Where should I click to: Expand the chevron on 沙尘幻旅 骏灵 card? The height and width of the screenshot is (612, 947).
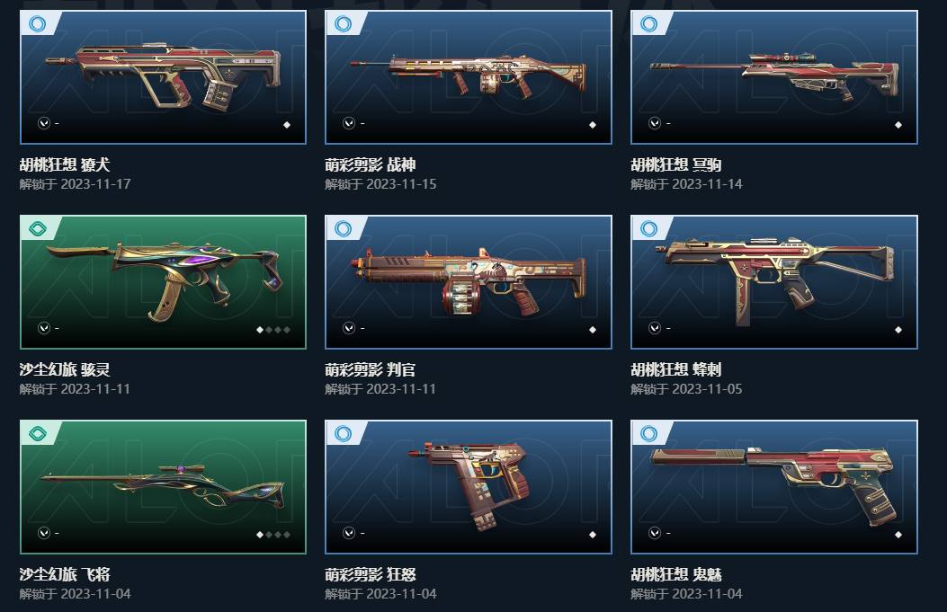(x=43, y=328)
